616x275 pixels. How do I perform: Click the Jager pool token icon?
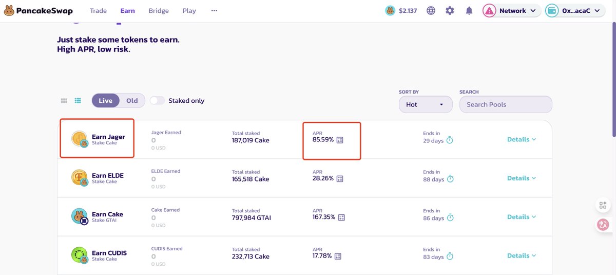point(80,139)
